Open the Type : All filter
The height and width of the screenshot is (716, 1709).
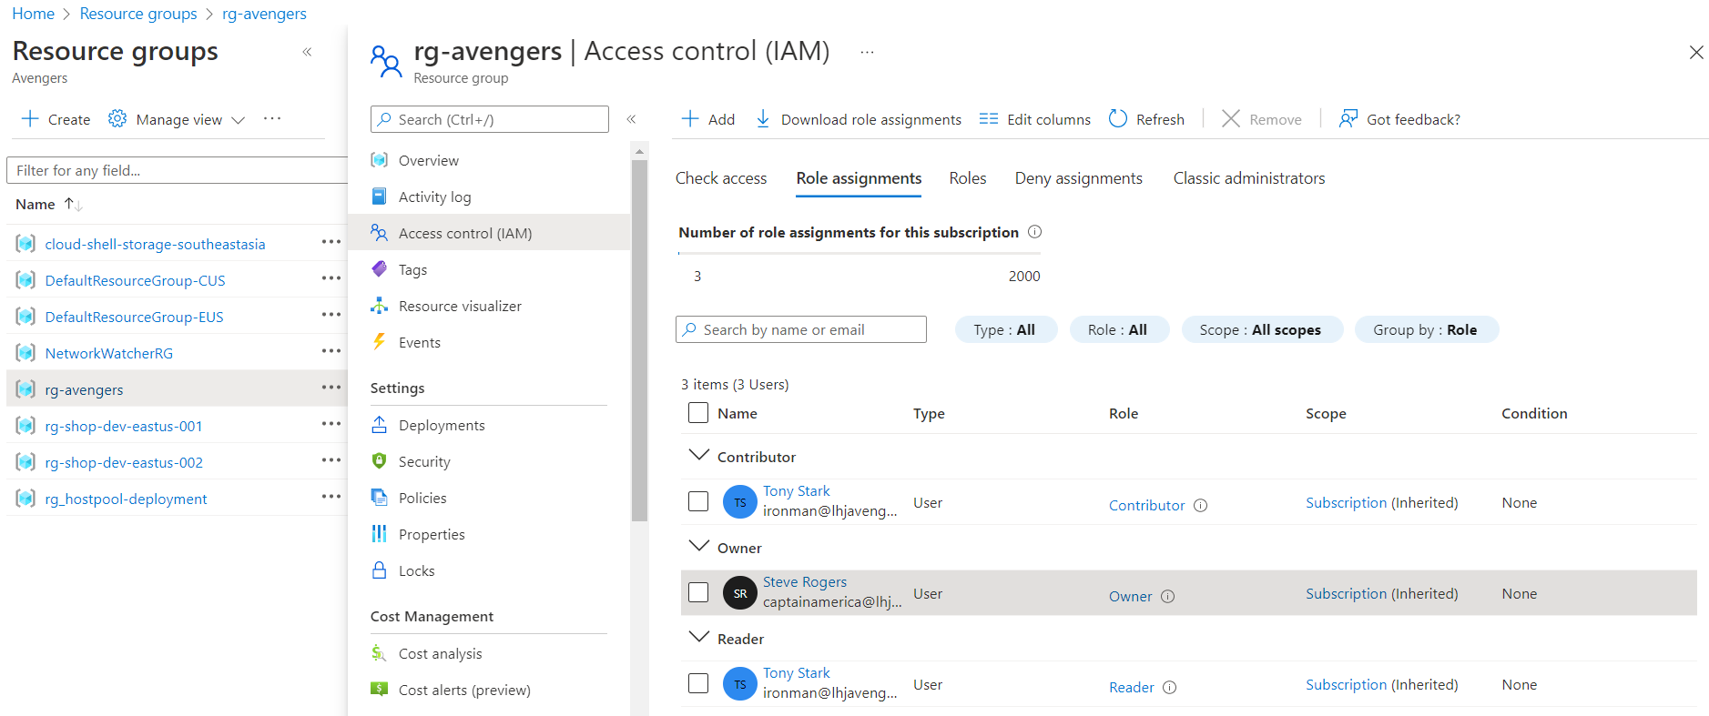pos(1005,329)
